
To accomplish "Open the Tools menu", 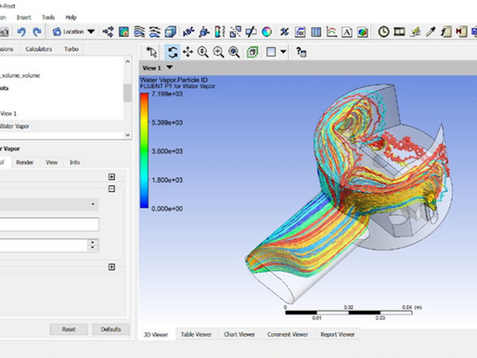I will (48, 18).
